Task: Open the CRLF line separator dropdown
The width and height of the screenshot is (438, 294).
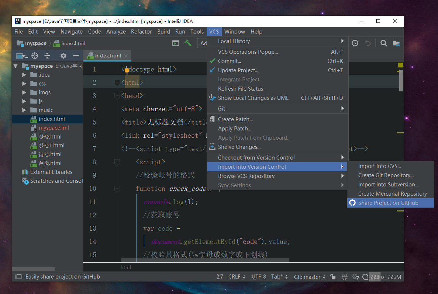Action: coord(237,277)
